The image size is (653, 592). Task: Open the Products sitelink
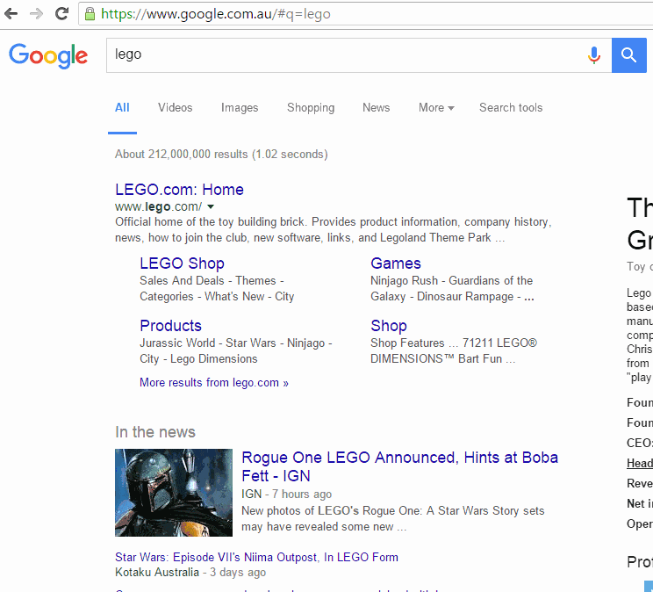[x=170, y=326]
